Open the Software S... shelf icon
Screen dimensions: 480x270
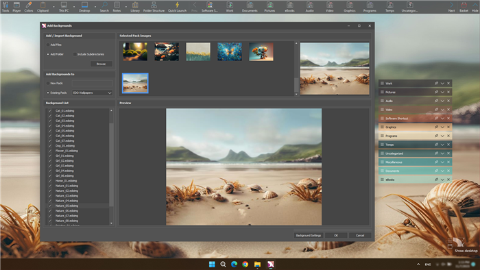(x=210, y=6)
